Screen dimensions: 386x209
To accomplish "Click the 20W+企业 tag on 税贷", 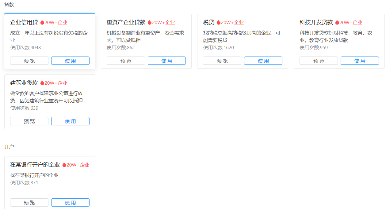I will tap(232, 22).
